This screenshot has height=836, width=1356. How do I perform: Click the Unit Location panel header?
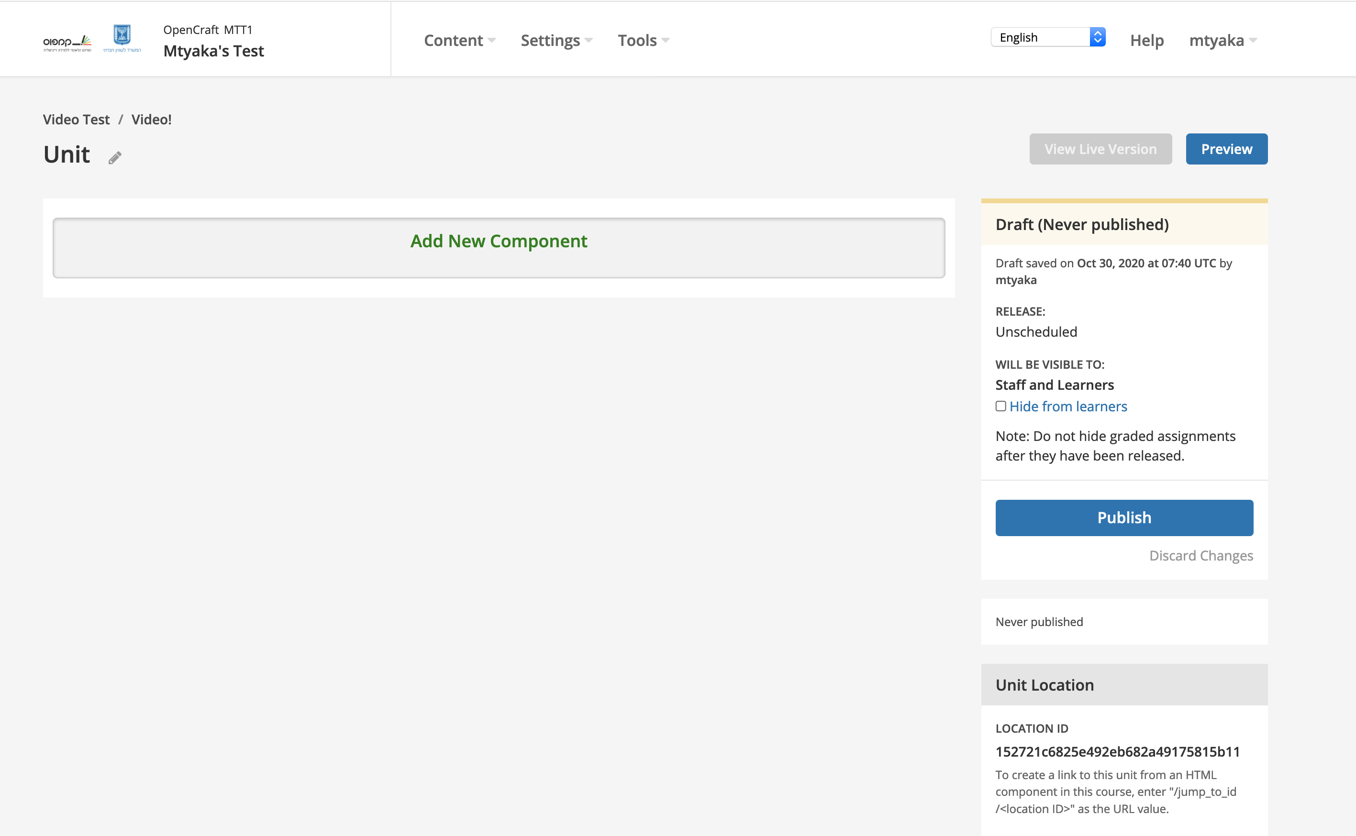point(1124,684)
